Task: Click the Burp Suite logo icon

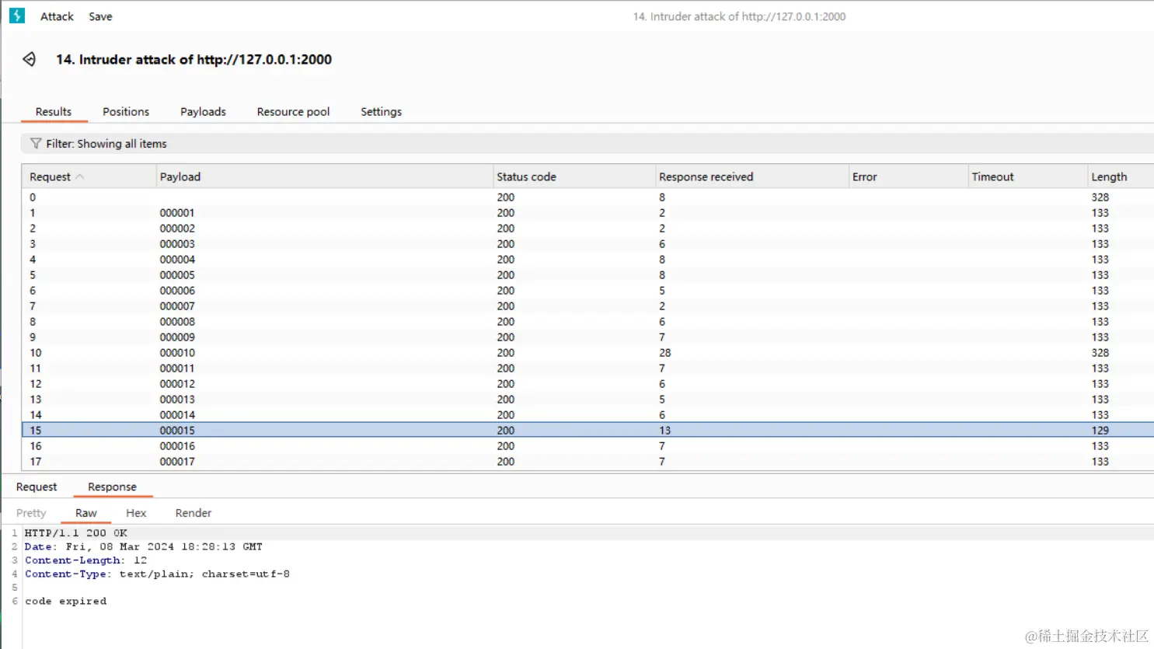Action: [x=17, y=16]
